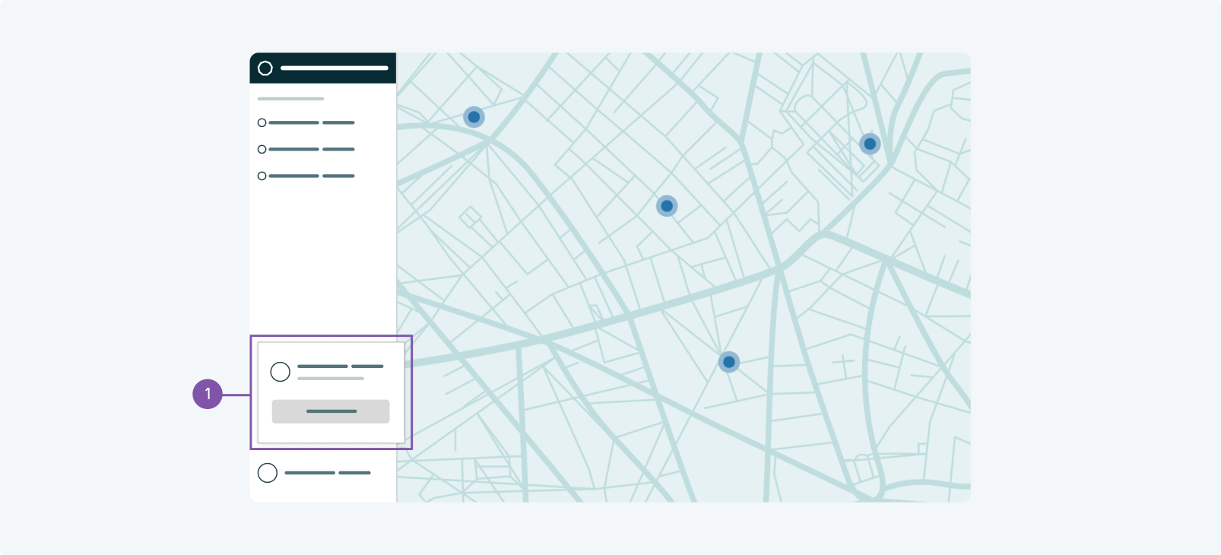Click the top-right blue map marker
Image resolution: width=1221 pixels, height=555 pixels.
[x=870, y=144]
